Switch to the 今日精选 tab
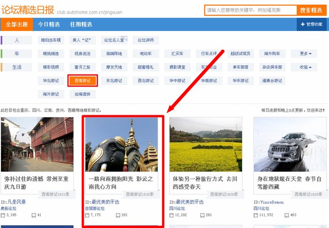This screenshot has width=329, height=228. coord(49,24)
